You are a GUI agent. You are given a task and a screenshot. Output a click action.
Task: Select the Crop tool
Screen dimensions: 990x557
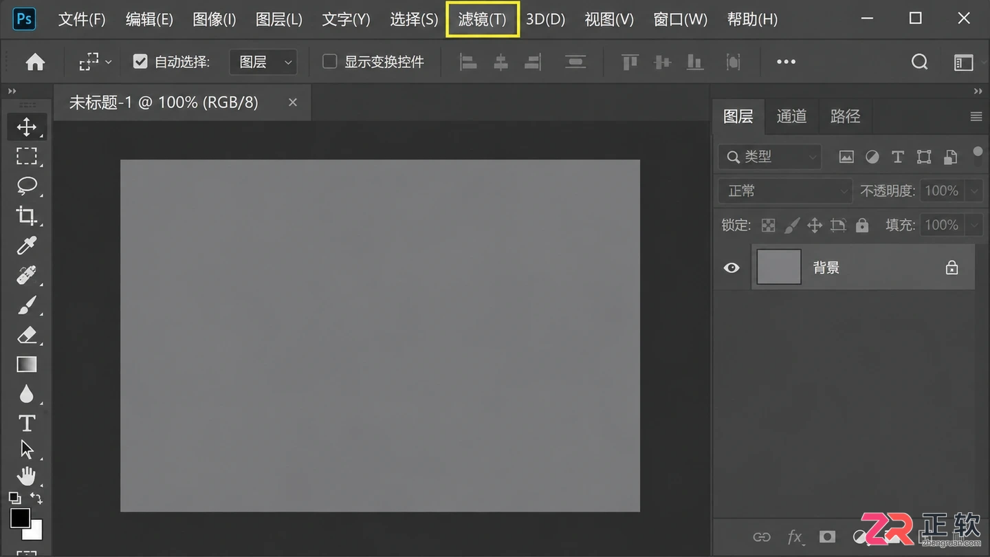coord(27,215)
